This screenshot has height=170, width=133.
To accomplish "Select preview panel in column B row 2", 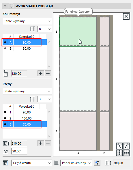I will click(105, 79).
